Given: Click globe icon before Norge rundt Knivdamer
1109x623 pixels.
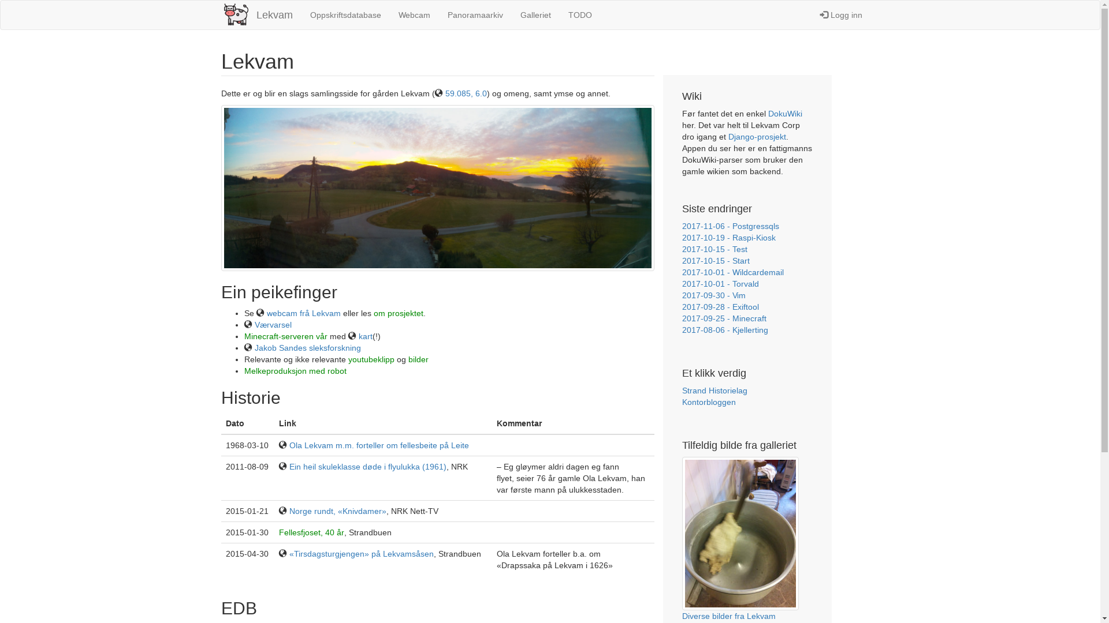Looking at the screenshot, I should [x=282, y=511].
